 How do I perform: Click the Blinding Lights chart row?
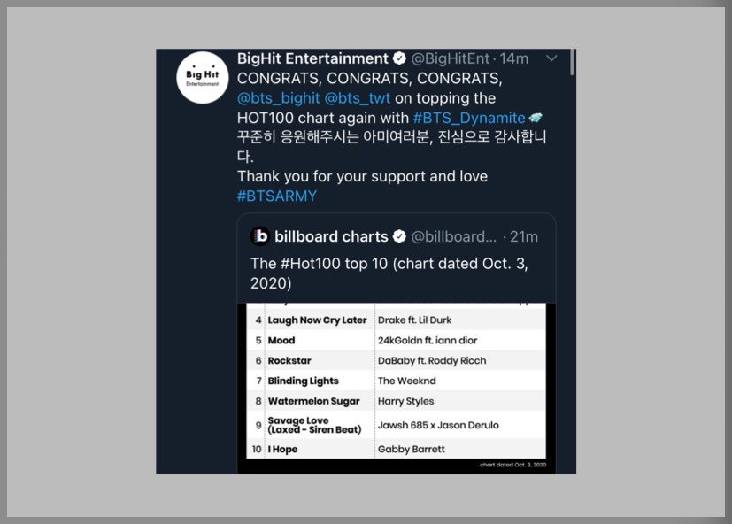(396, 381)
